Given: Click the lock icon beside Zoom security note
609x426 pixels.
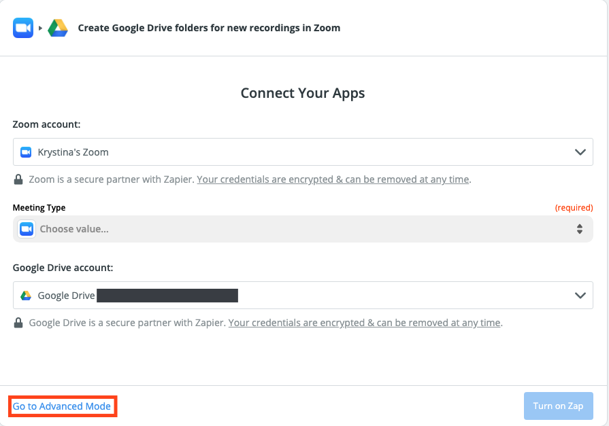Looking at the screenshot, I should click(18, 179).
